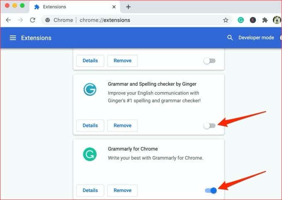
Task: Enable the Ginger grammar checker extension toggle
Action: point(209,126)
